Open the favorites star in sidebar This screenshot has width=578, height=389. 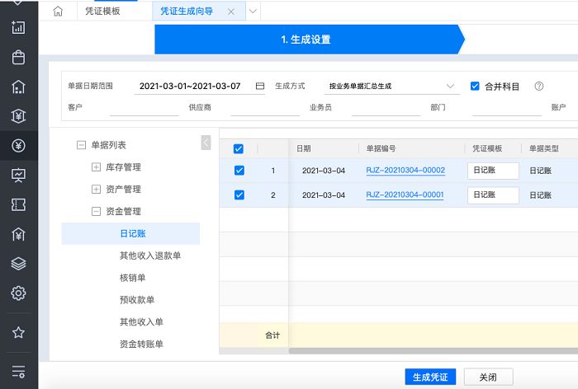coord(18,333)
